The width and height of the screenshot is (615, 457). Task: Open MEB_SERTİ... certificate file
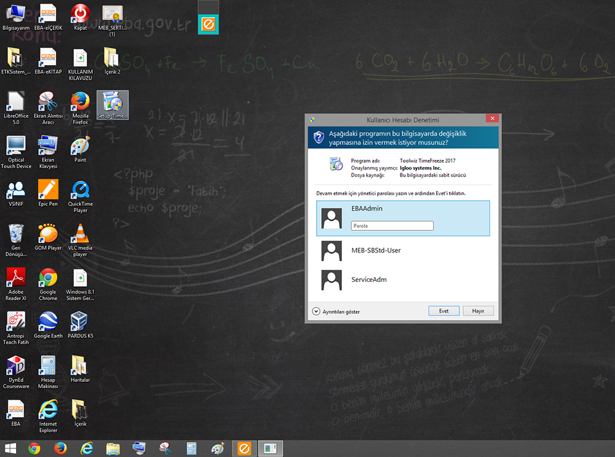coord(112,20)
